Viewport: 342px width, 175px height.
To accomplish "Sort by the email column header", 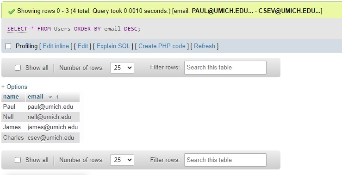I will (x=36, y=97).
